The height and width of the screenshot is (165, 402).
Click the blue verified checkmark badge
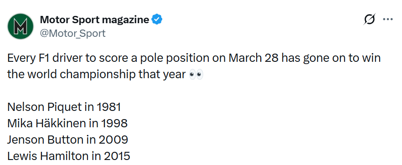click(157, 20)
